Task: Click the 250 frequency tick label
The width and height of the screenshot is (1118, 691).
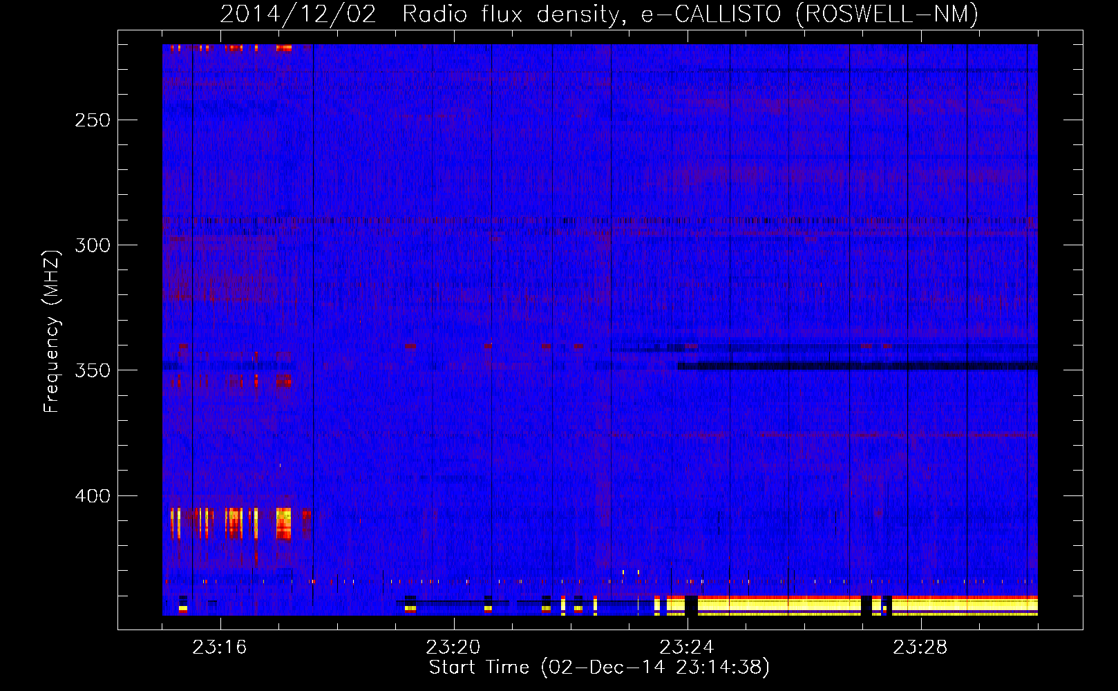Action: pyautogui.click(x=92, y=120)
